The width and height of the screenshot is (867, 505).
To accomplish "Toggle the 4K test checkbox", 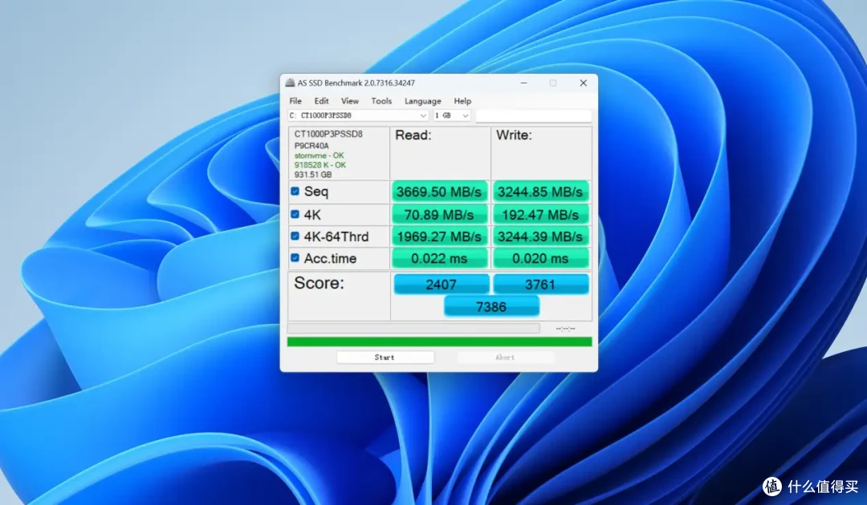I will (x=295, y=214).
